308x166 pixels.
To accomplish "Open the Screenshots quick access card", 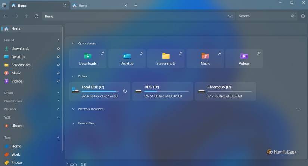I will point(166,59).
